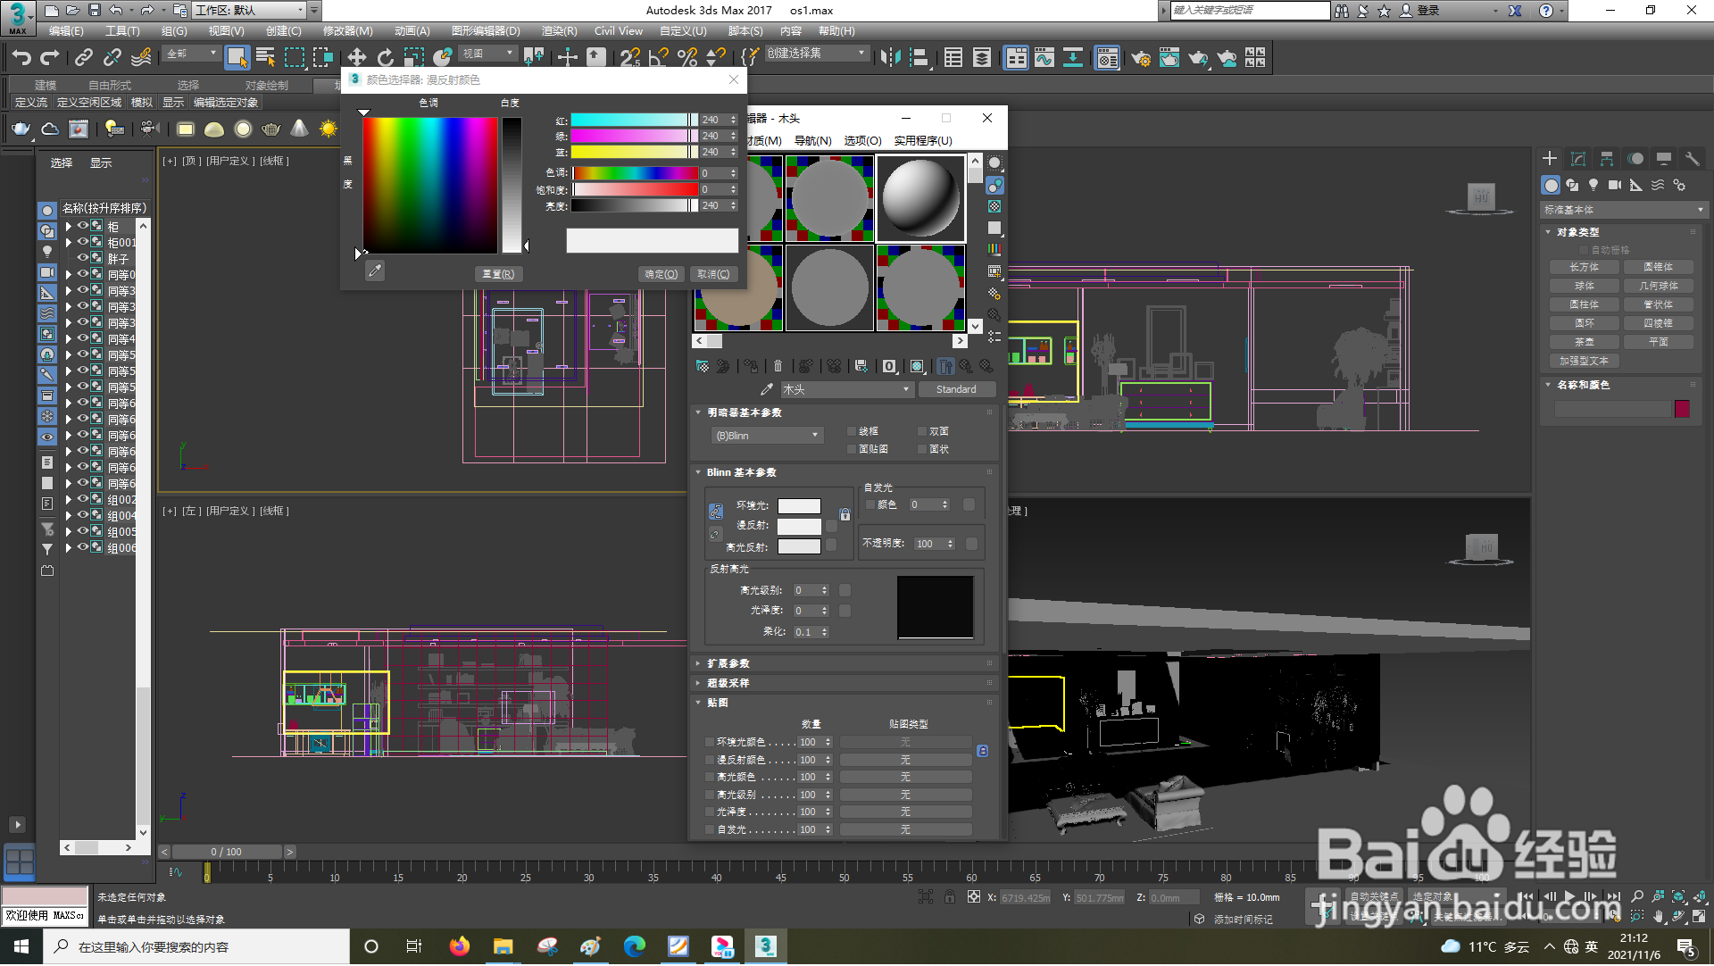Image resolution: width=1714 pixels, height=966 pixels.
Task: Open the 标准基本体 category dropdown
Action: point(1623,210)
